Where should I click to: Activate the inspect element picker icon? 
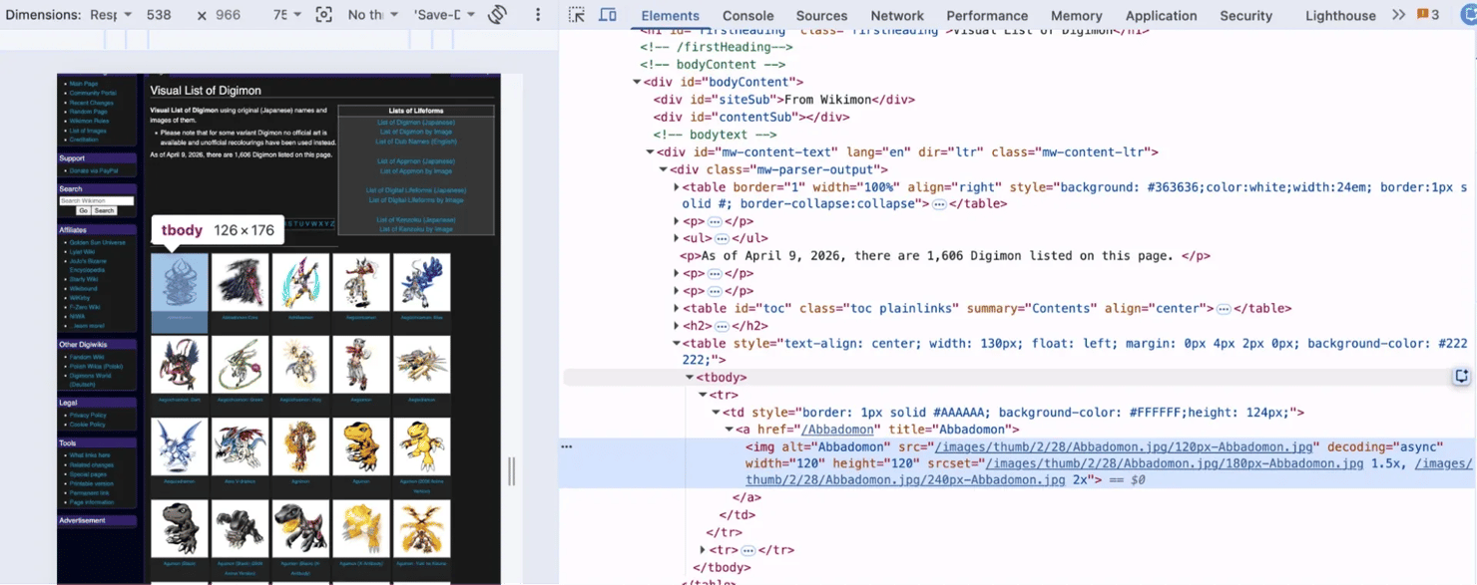(577, 15)
